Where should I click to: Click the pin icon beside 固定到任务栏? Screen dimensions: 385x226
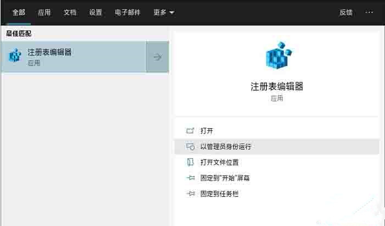tap(190, 194)
